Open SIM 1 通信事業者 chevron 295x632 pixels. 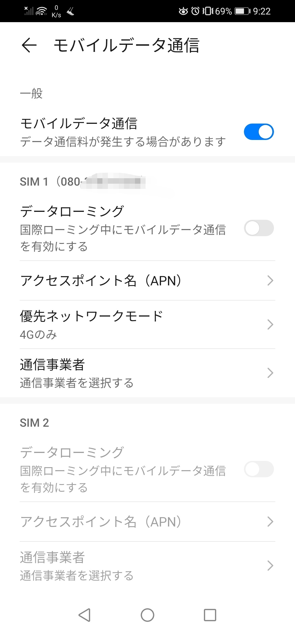click(x=270, y=373)
